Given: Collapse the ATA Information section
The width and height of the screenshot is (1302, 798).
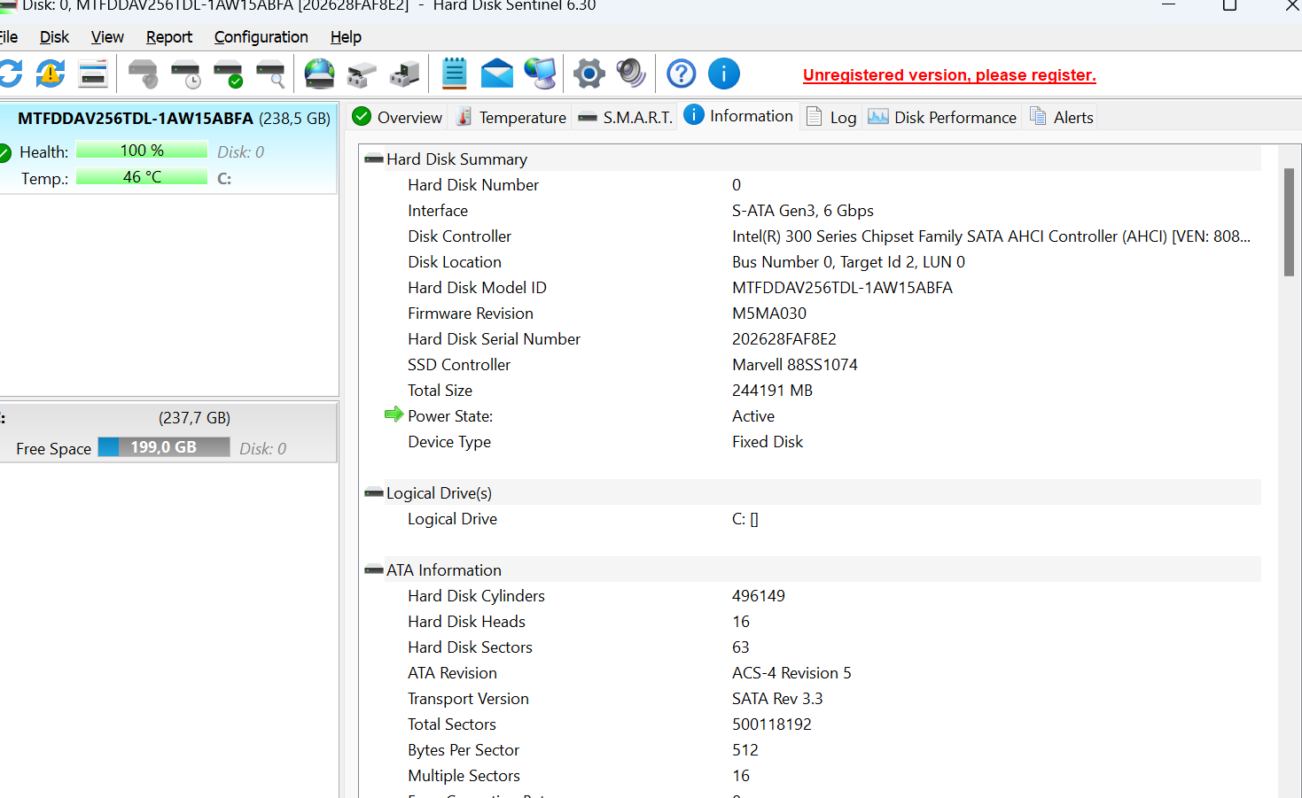Looking at the screenshot, I should 374,570.
